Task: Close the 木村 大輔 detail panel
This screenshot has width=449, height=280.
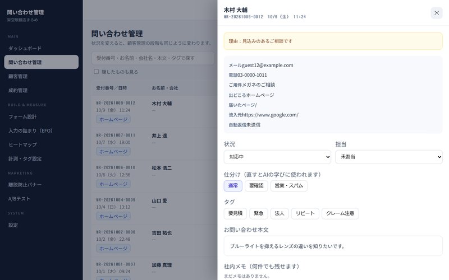Action: coord(437,13)
